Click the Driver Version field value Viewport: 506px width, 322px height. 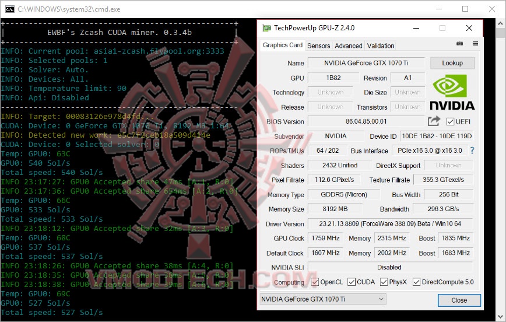coord(390,223)
